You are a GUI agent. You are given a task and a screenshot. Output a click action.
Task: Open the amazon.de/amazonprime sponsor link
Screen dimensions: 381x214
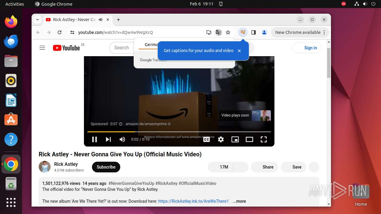click(x=148, y=124)
